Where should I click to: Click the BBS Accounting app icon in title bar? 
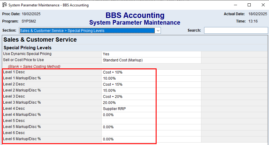pos(4,5)
